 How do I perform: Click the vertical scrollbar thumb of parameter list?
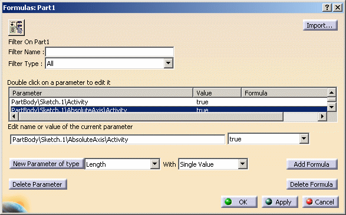pyautogui.click(x=331, y=100)
